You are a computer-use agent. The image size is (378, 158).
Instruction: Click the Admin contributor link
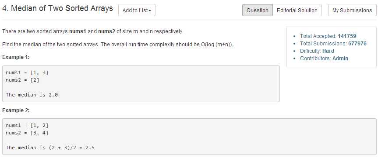(340, 58)
